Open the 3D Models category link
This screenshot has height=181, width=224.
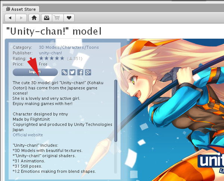pos(49,47)
